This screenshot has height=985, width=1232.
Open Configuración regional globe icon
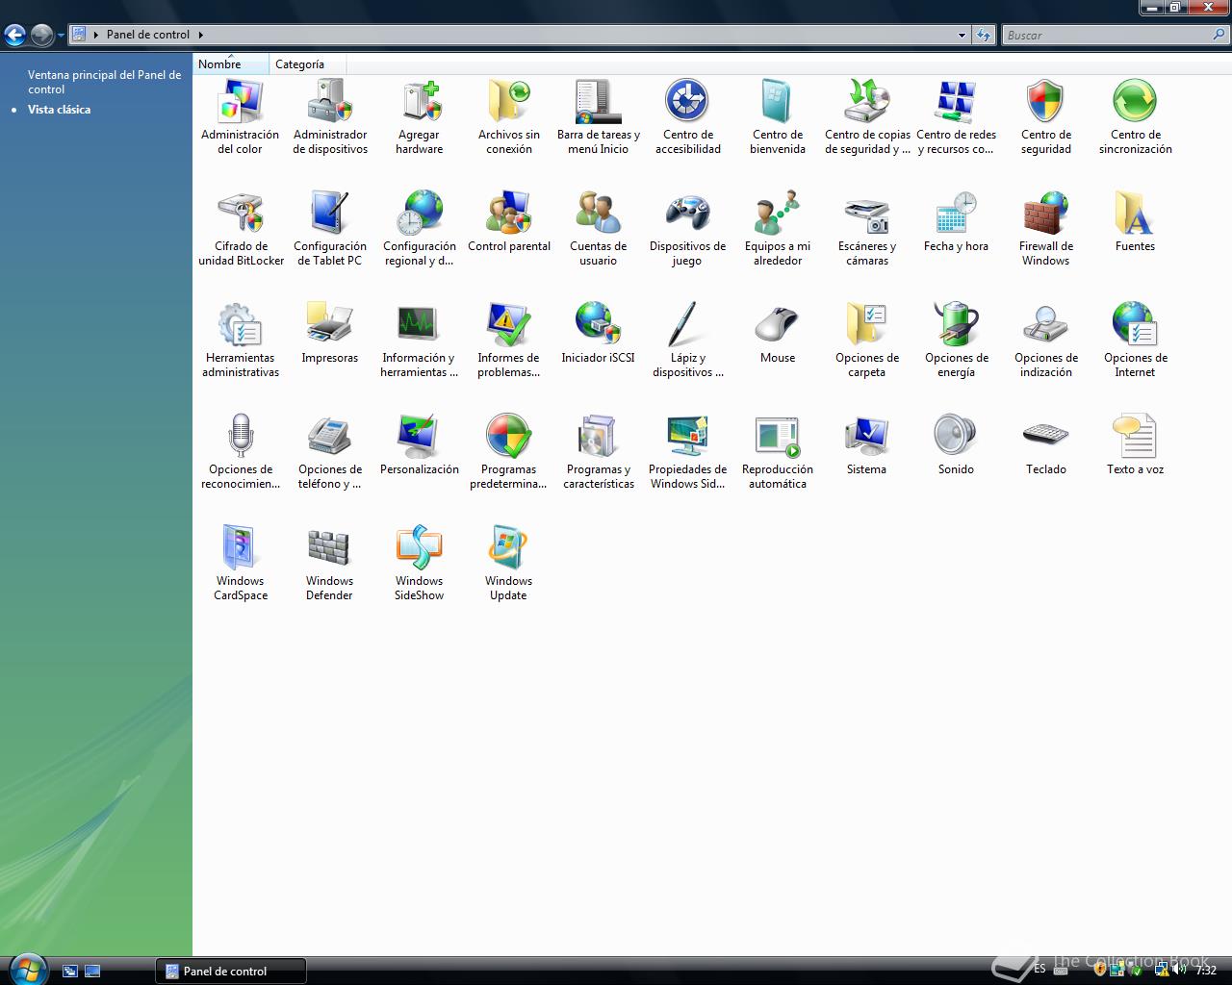[419, 212]
